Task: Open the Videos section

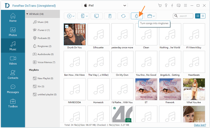Action: [13, 60]
